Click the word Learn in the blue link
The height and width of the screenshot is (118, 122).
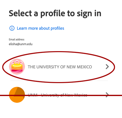point(22,28)
